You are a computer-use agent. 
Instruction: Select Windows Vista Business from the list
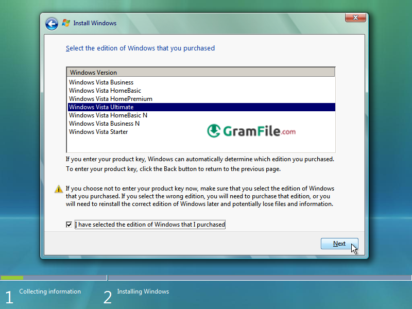point(101,82)
